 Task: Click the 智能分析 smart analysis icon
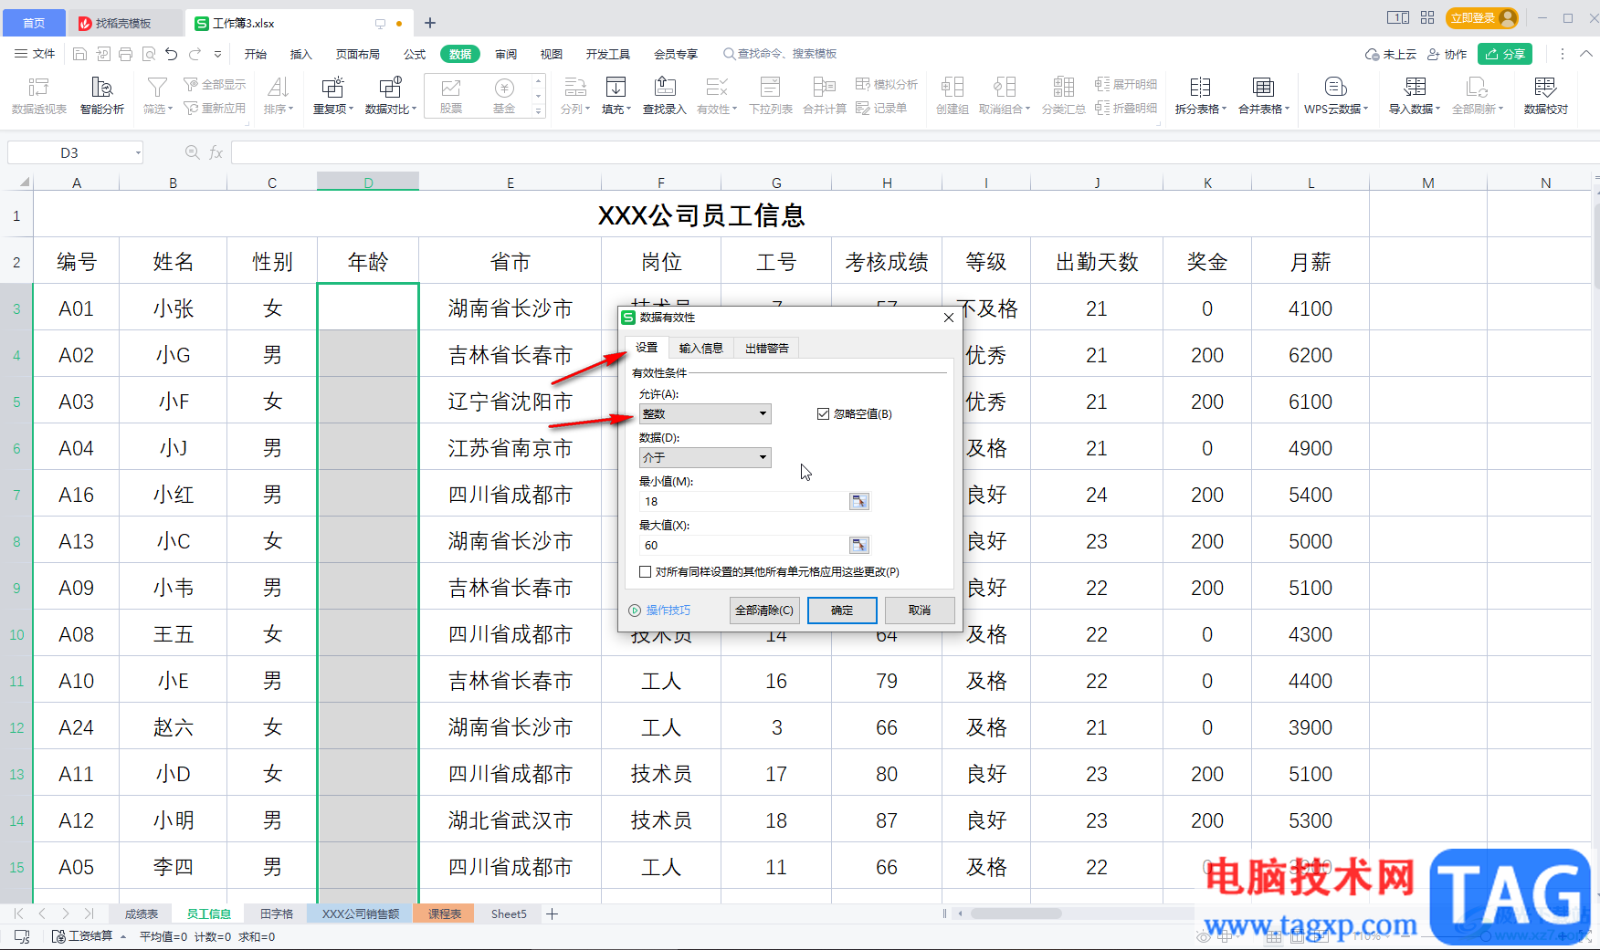[101, 95]
